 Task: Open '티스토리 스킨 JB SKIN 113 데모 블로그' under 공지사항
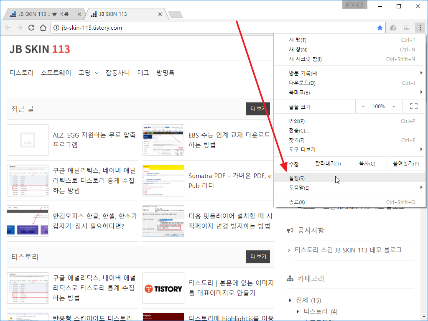coord(348,250)
